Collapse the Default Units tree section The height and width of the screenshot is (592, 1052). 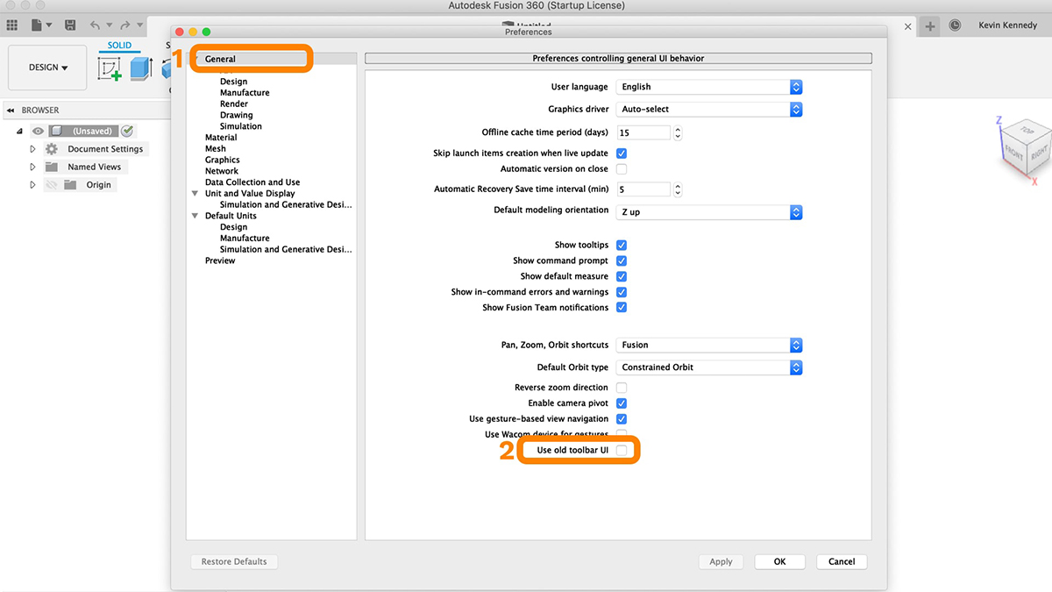[195, 216]
